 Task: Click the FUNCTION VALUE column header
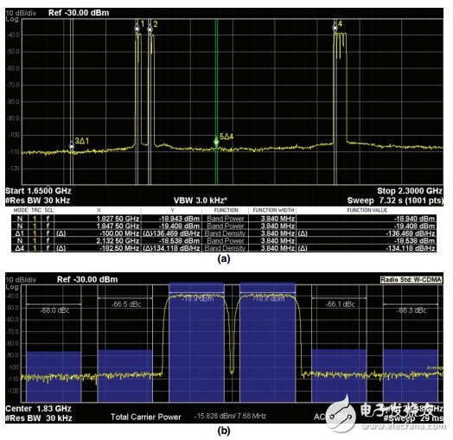(367, 210)
